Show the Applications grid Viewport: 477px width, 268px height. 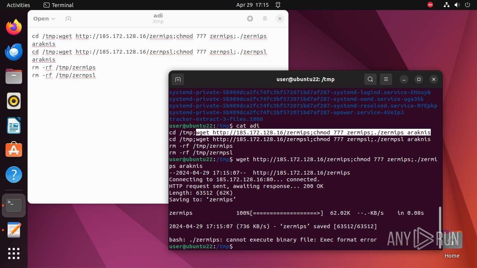14,253
